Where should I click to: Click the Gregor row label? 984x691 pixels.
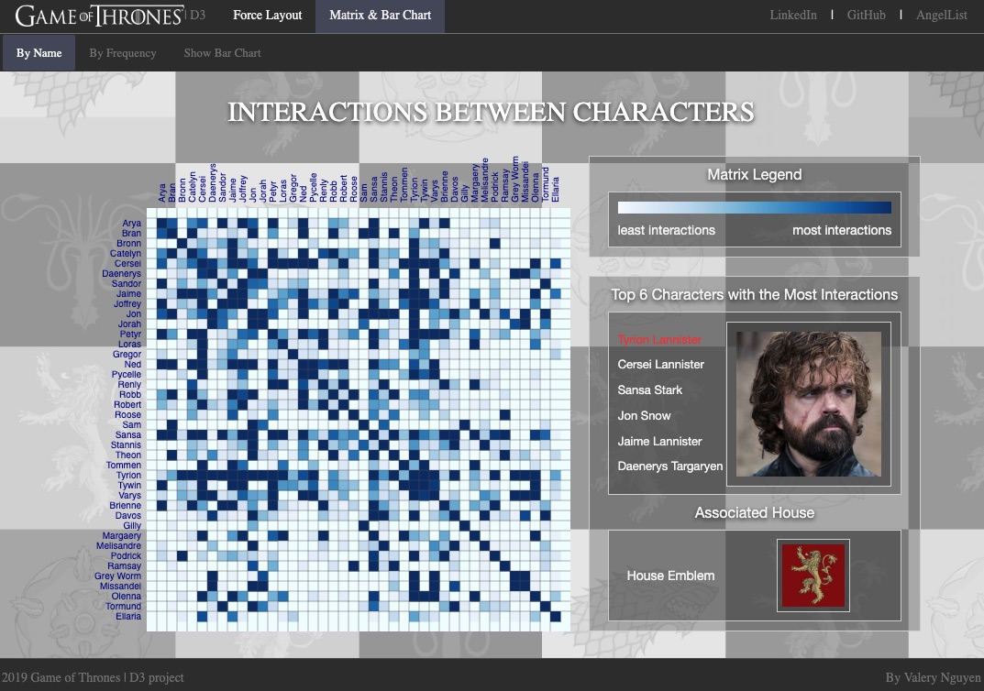(127, 355)
